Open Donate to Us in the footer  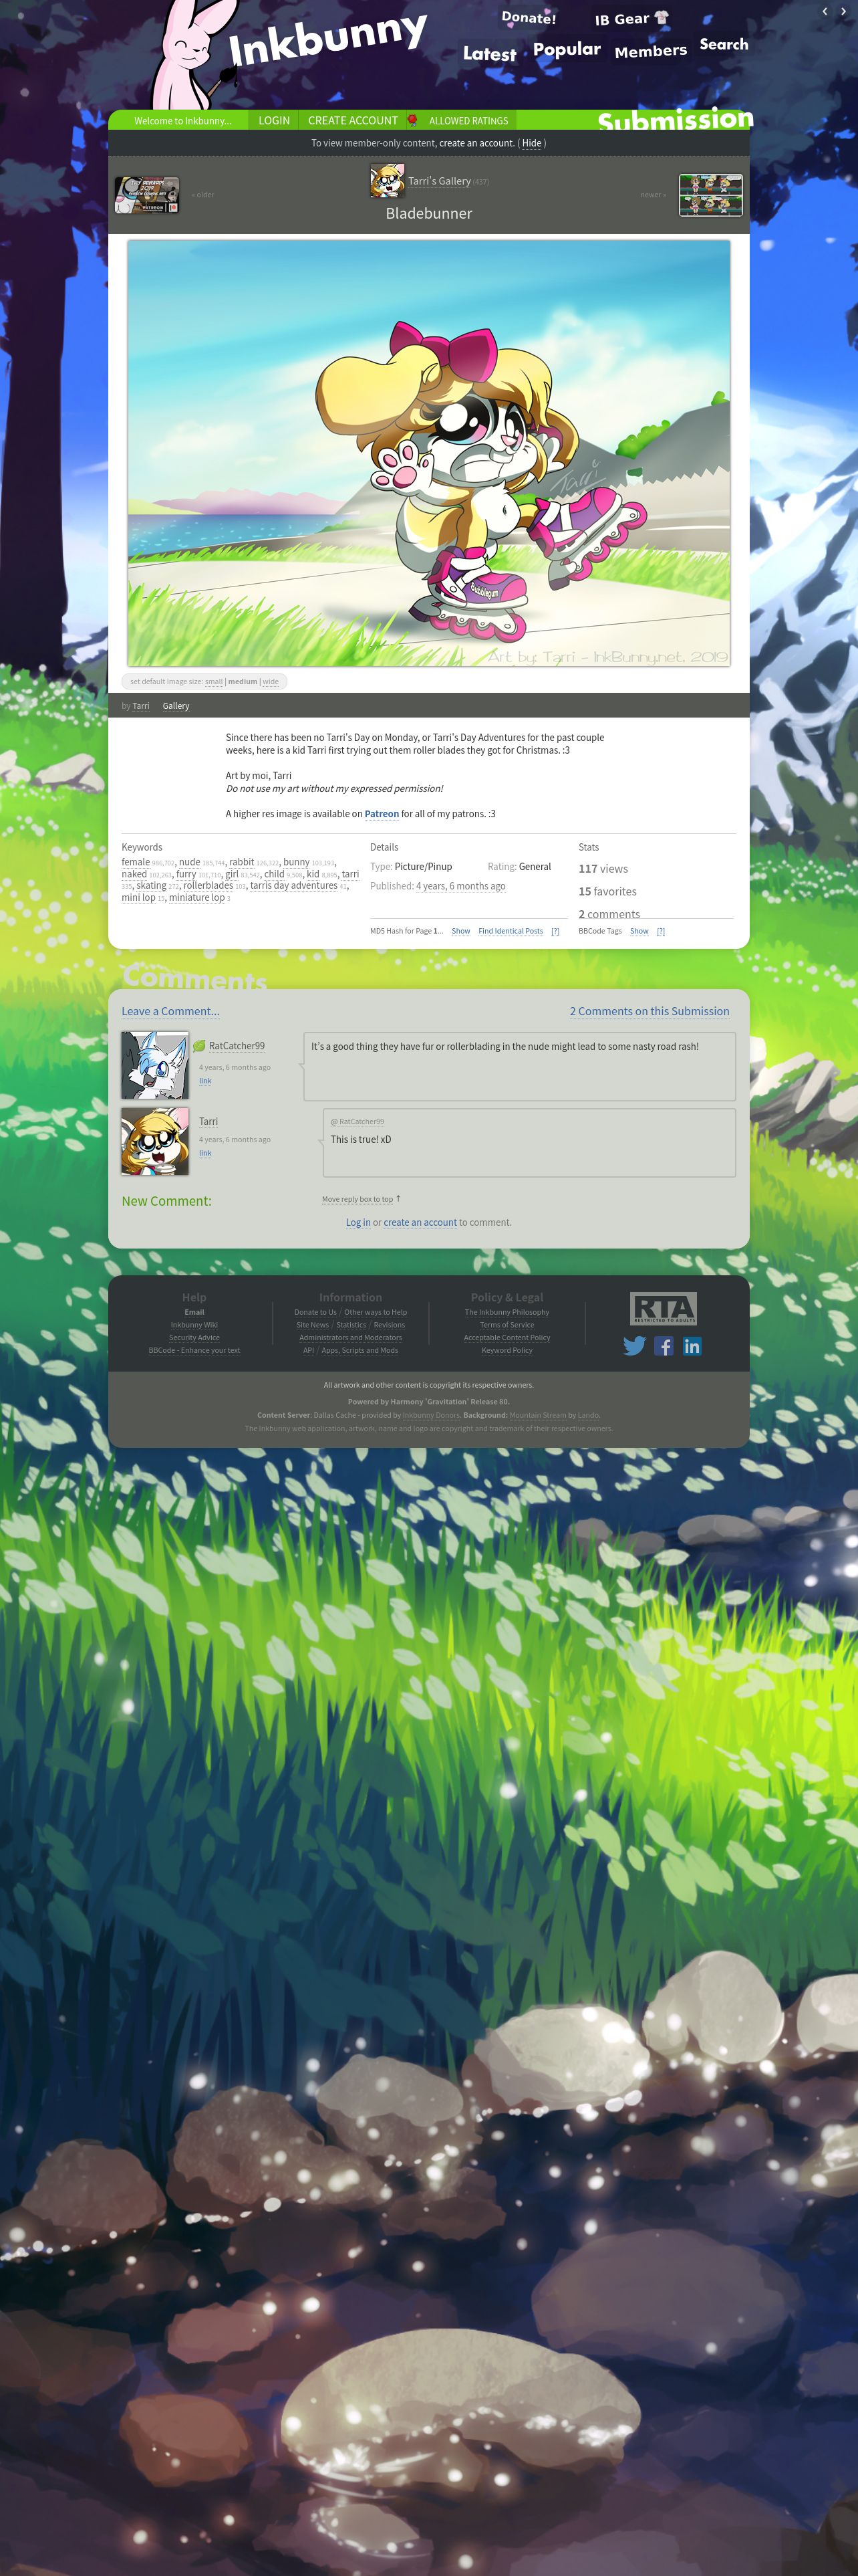[315, 1312]
